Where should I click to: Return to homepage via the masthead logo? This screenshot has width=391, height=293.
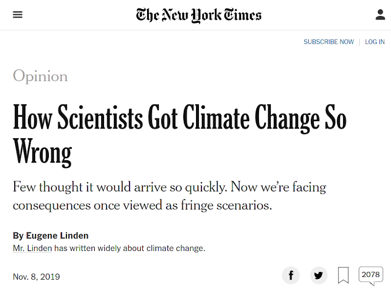point(198,15)
